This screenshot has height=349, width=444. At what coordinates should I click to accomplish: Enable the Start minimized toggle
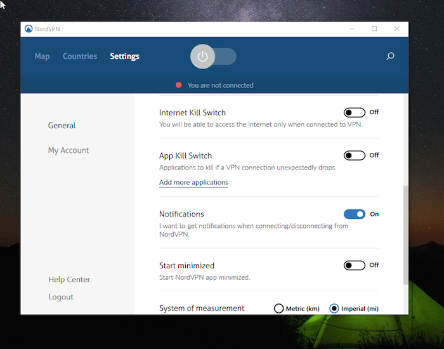(354, 265)
